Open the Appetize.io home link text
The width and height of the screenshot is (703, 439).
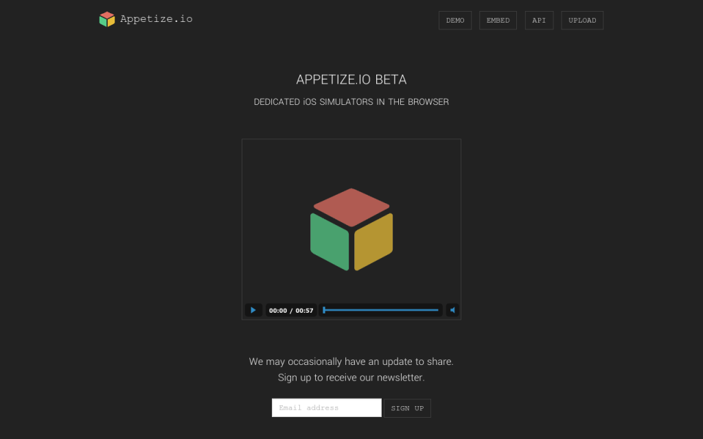click(157, 19)
